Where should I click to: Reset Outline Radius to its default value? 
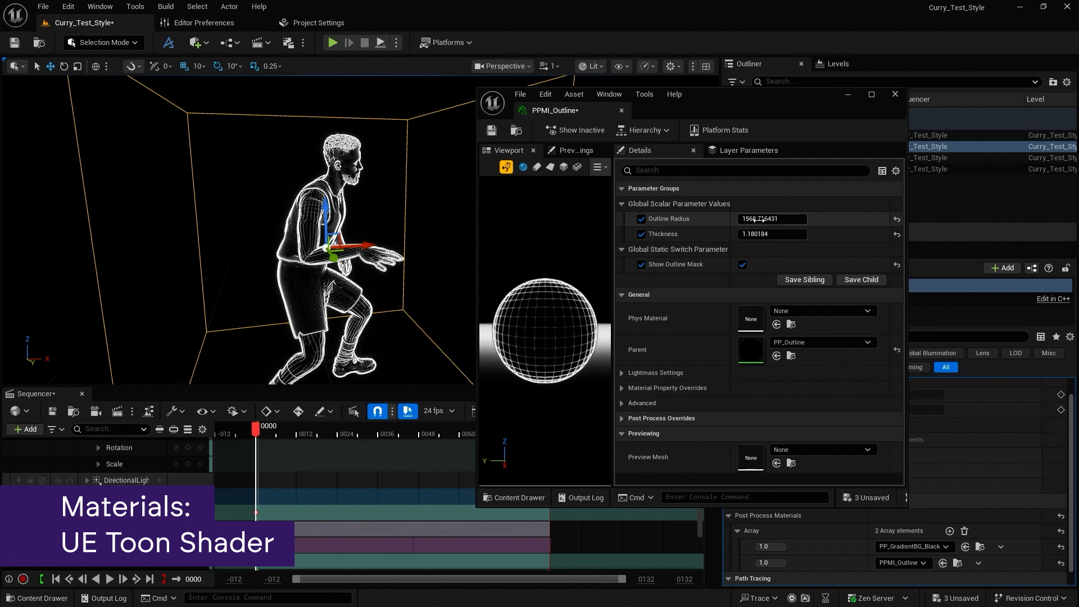897,219
